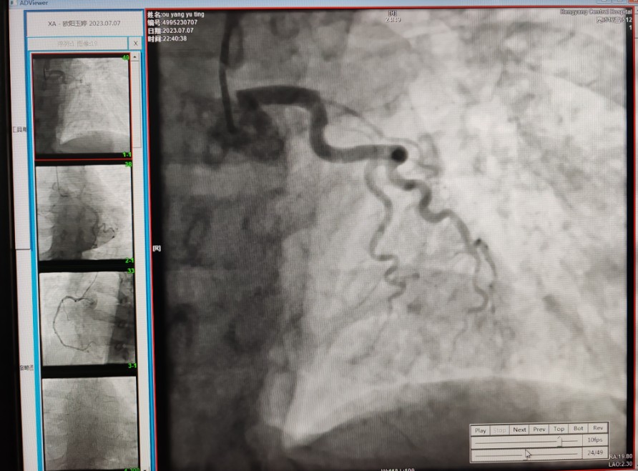Click the grayed-out Stop button
Viewport: 638px width, 471px height.
point(500,430)
